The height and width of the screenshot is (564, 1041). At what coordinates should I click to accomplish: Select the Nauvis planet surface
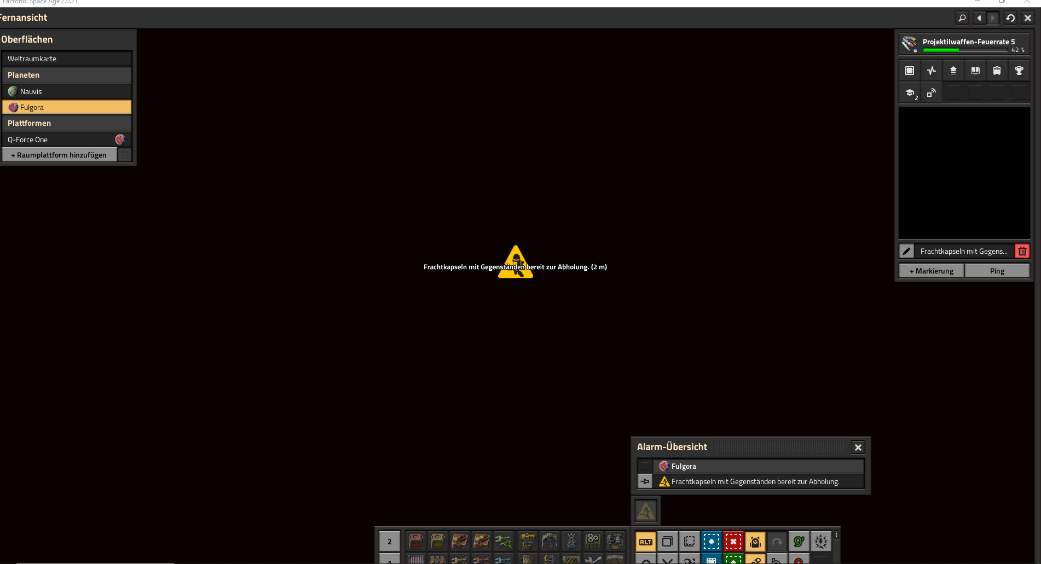pos(67,91)
